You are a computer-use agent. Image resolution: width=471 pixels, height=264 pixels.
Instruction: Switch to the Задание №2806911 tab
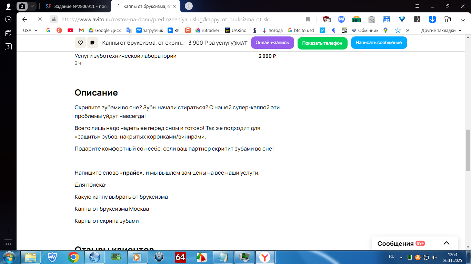tap(77, 6)
